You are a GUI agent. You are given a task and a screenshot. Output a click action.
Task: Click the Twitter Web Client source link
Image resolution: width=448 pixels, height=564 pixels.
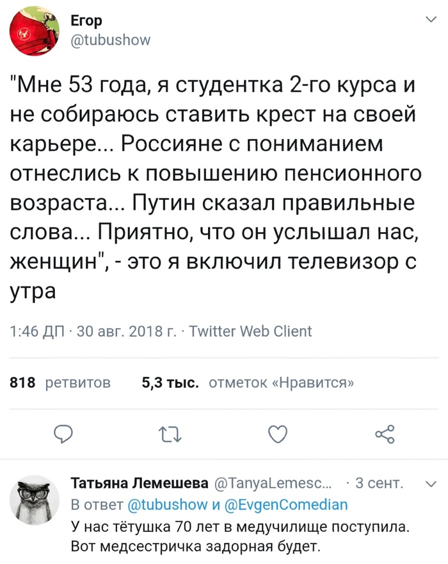250,331
